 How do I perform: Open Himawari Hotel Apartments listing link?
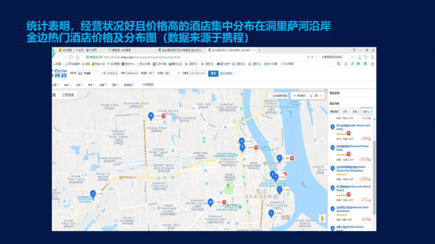click(352, 209)
